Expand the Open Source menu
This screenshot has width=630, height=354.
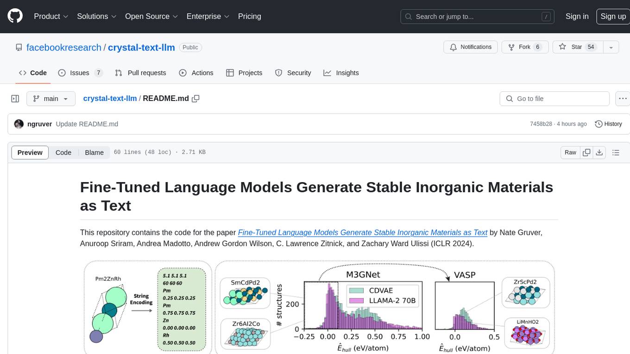click(151, 16)
